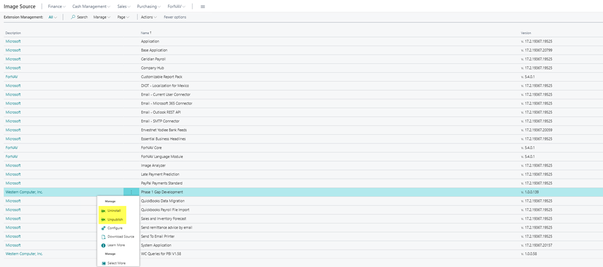This screenshot has width=603, height=267.
Task: Sort by the Name column header
Action: (x=145, y=33)
